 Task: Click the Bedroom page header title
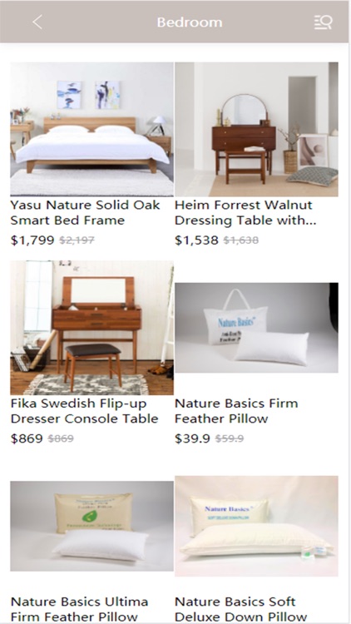click(190, 22)
